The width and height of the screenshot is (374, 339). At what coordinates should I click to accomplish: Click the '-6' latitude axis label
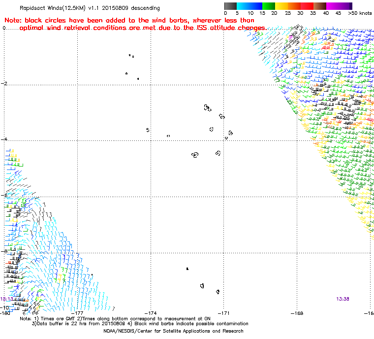pyautogui.click(x=4, y=195)
